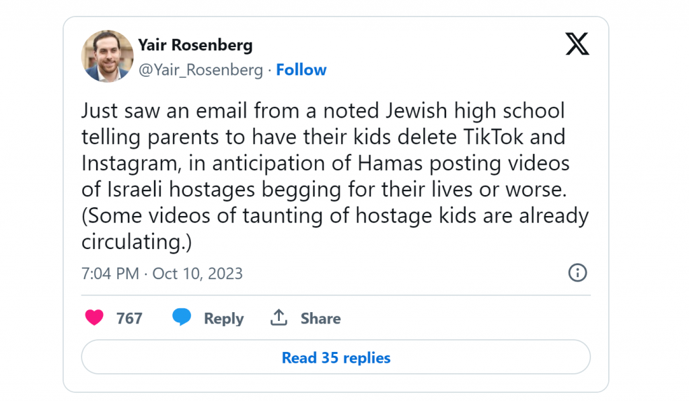Like the tweet with the heart icon
The height and width of the screenshot is (401, 689).
click(x=94, y=317)
